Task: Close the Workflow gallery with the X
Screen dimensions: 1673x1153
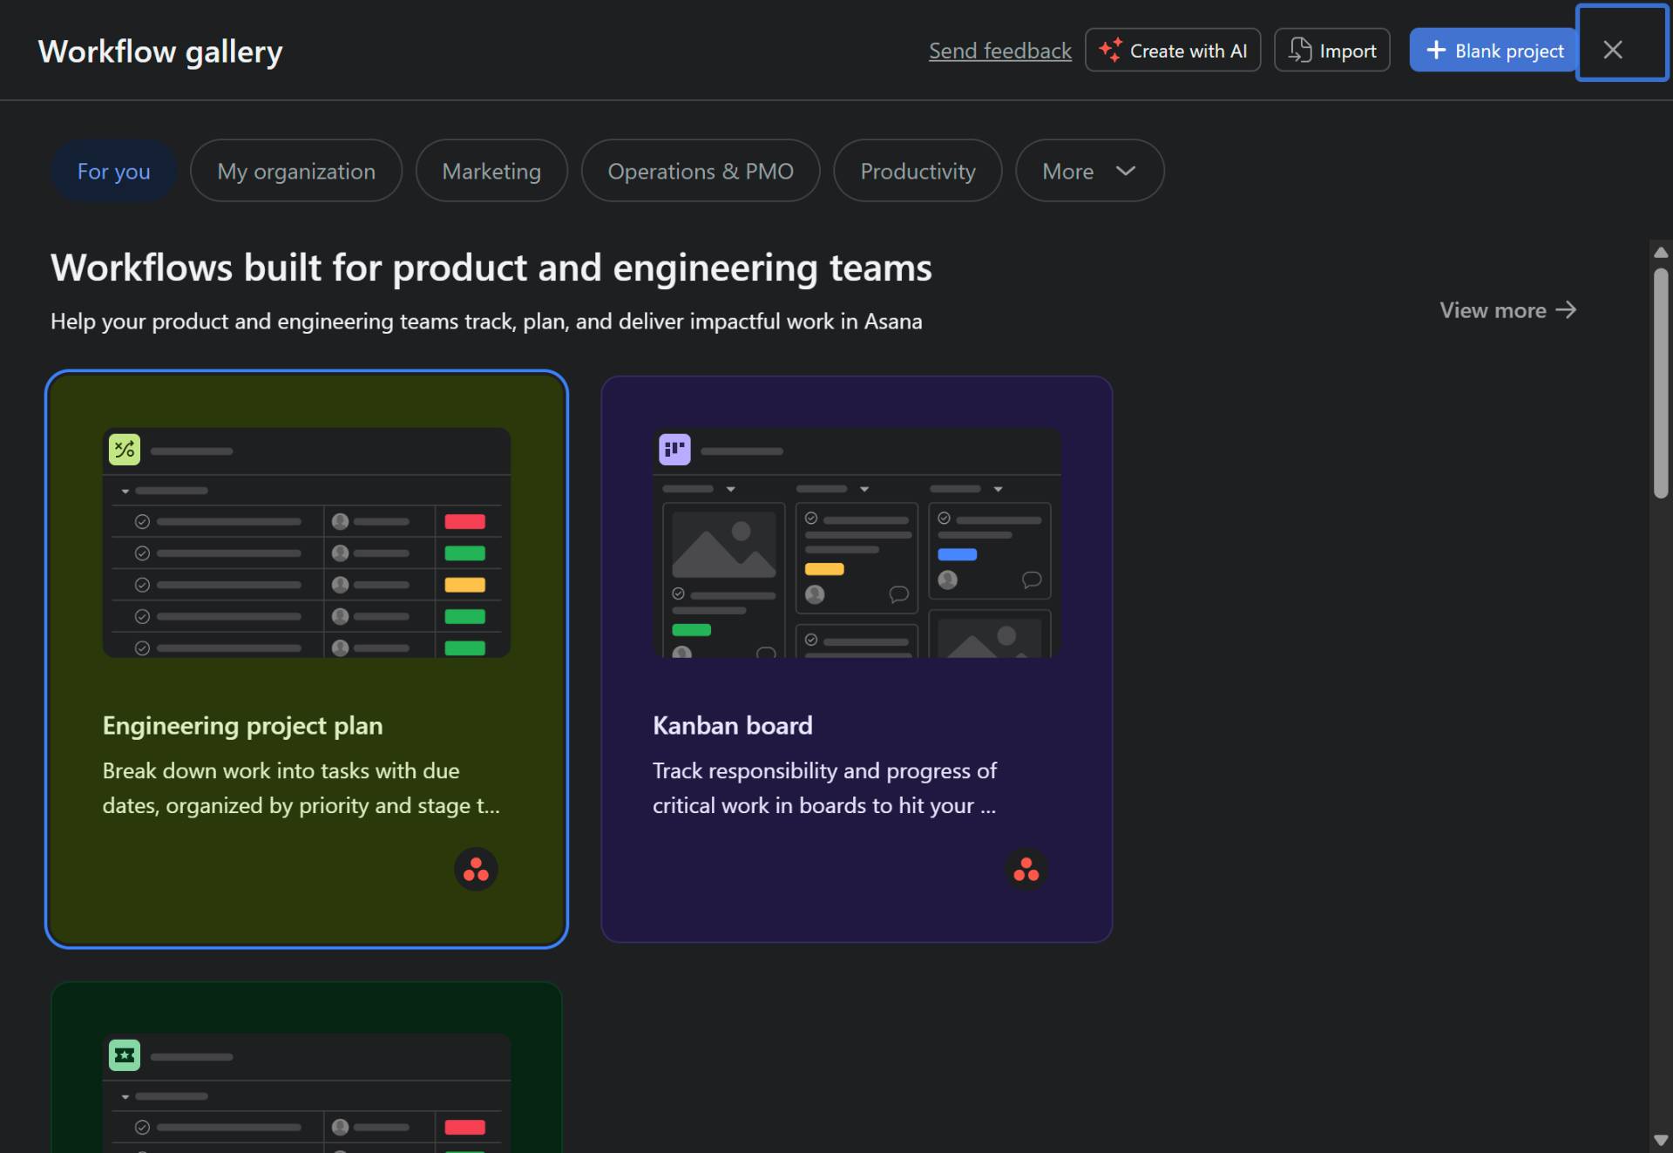Action: tap(1613, 50)
